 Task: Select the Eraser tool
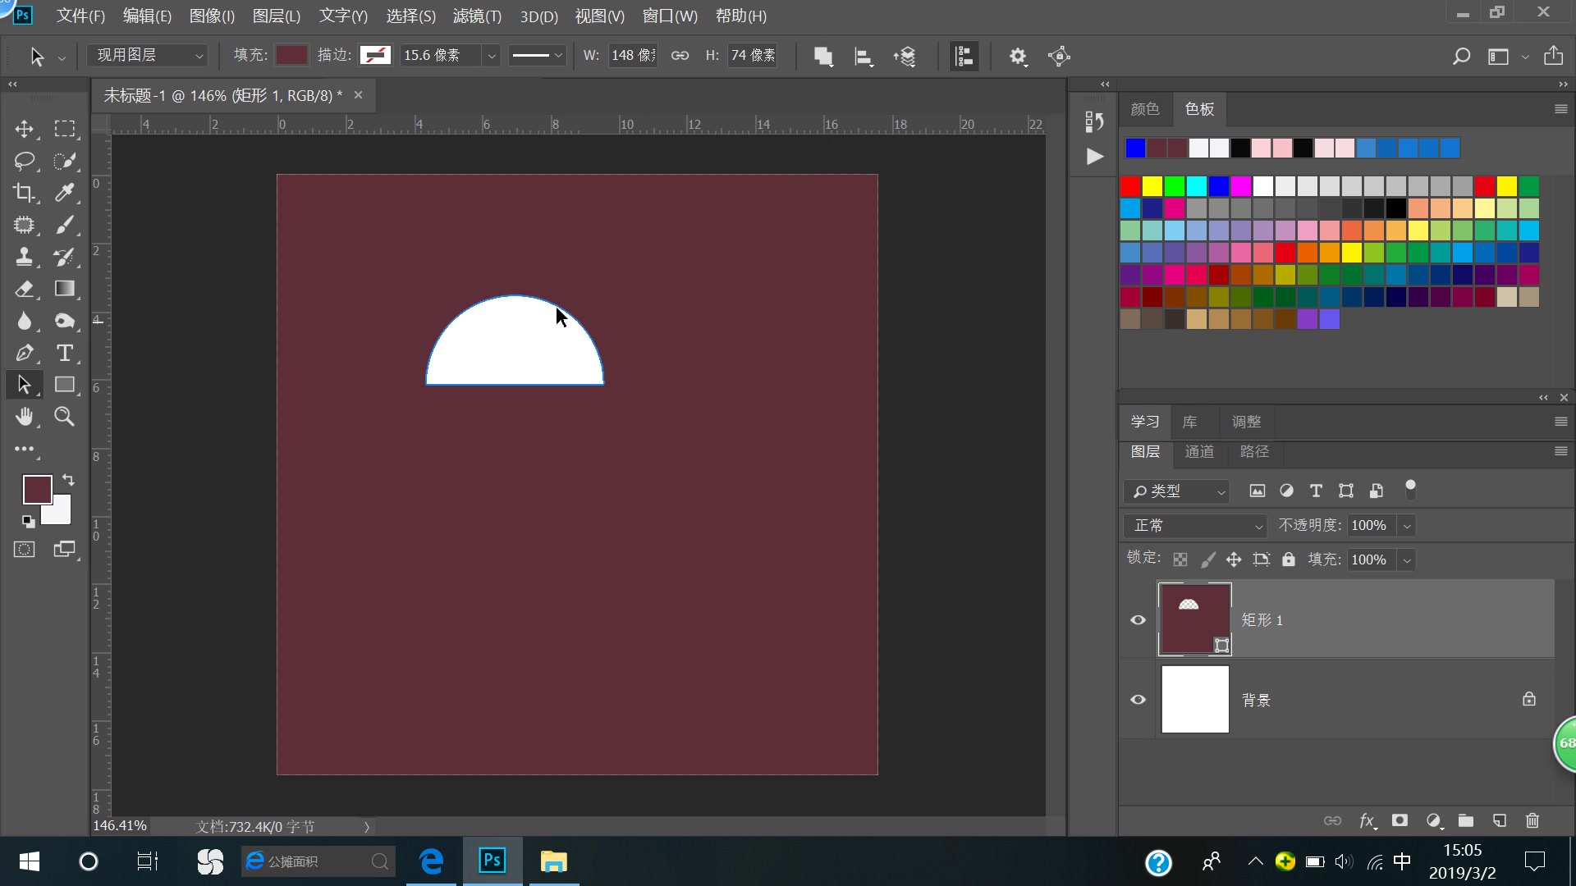[24, 289]
